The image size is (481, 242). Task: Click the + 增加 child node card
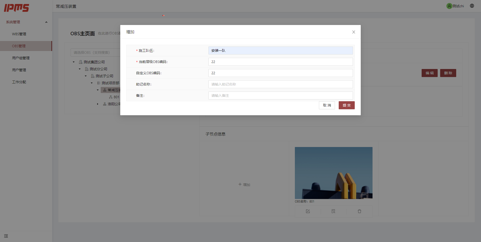coord(244,184)
